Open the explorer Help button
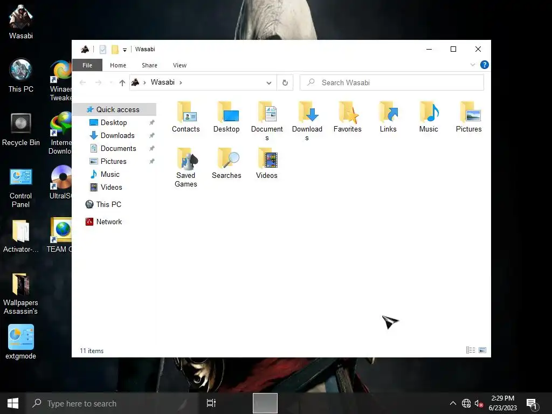This screenshot has height=414, width=552. tap(485, 65)
